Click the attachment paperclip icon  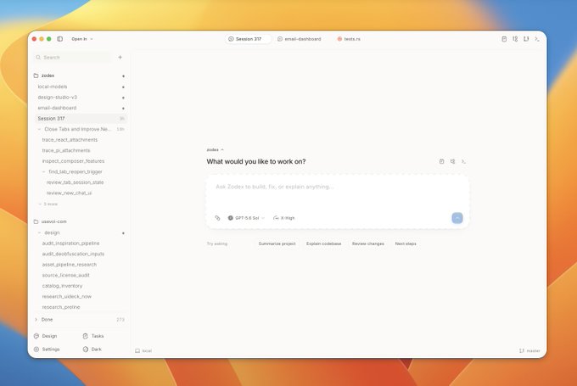click(x=217, y=218)
